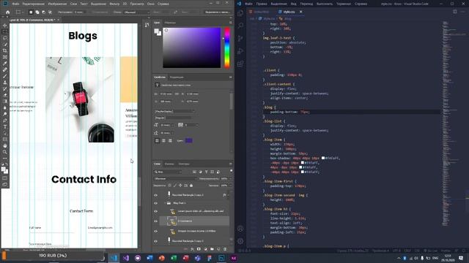
Task: Open VS Code Manage settings gear
Action: click(x=240, y=241)
